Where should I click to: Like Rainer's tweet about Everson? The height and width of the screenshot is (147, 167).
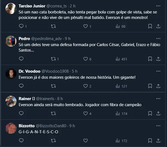pyautogui.click(x=85, y=113)
